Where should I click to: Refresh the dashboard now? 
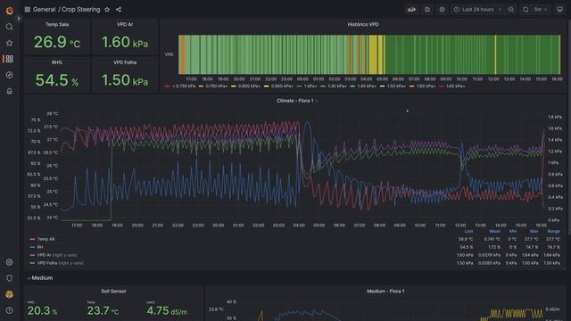(x=525, y=10)
